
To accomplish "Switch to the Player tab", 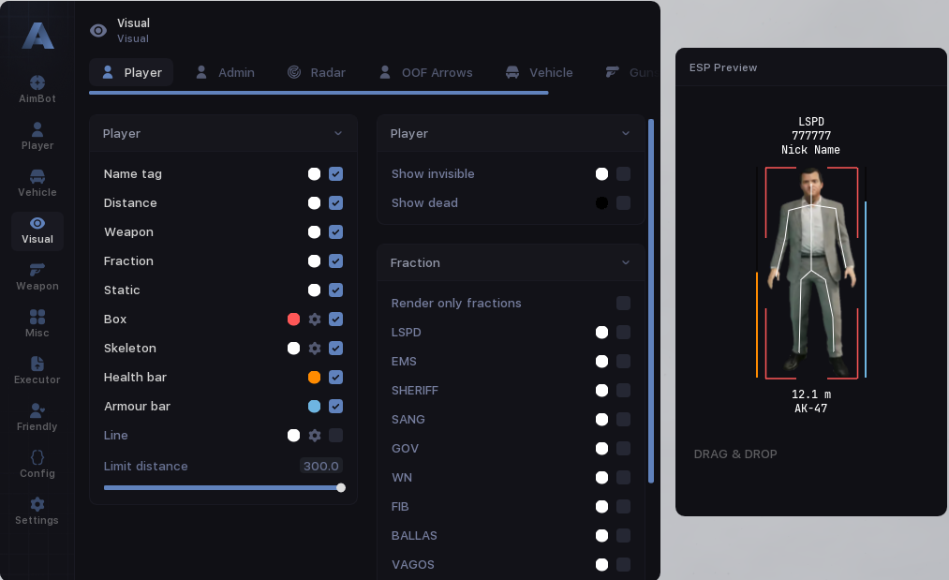I will tap(131, 73).
